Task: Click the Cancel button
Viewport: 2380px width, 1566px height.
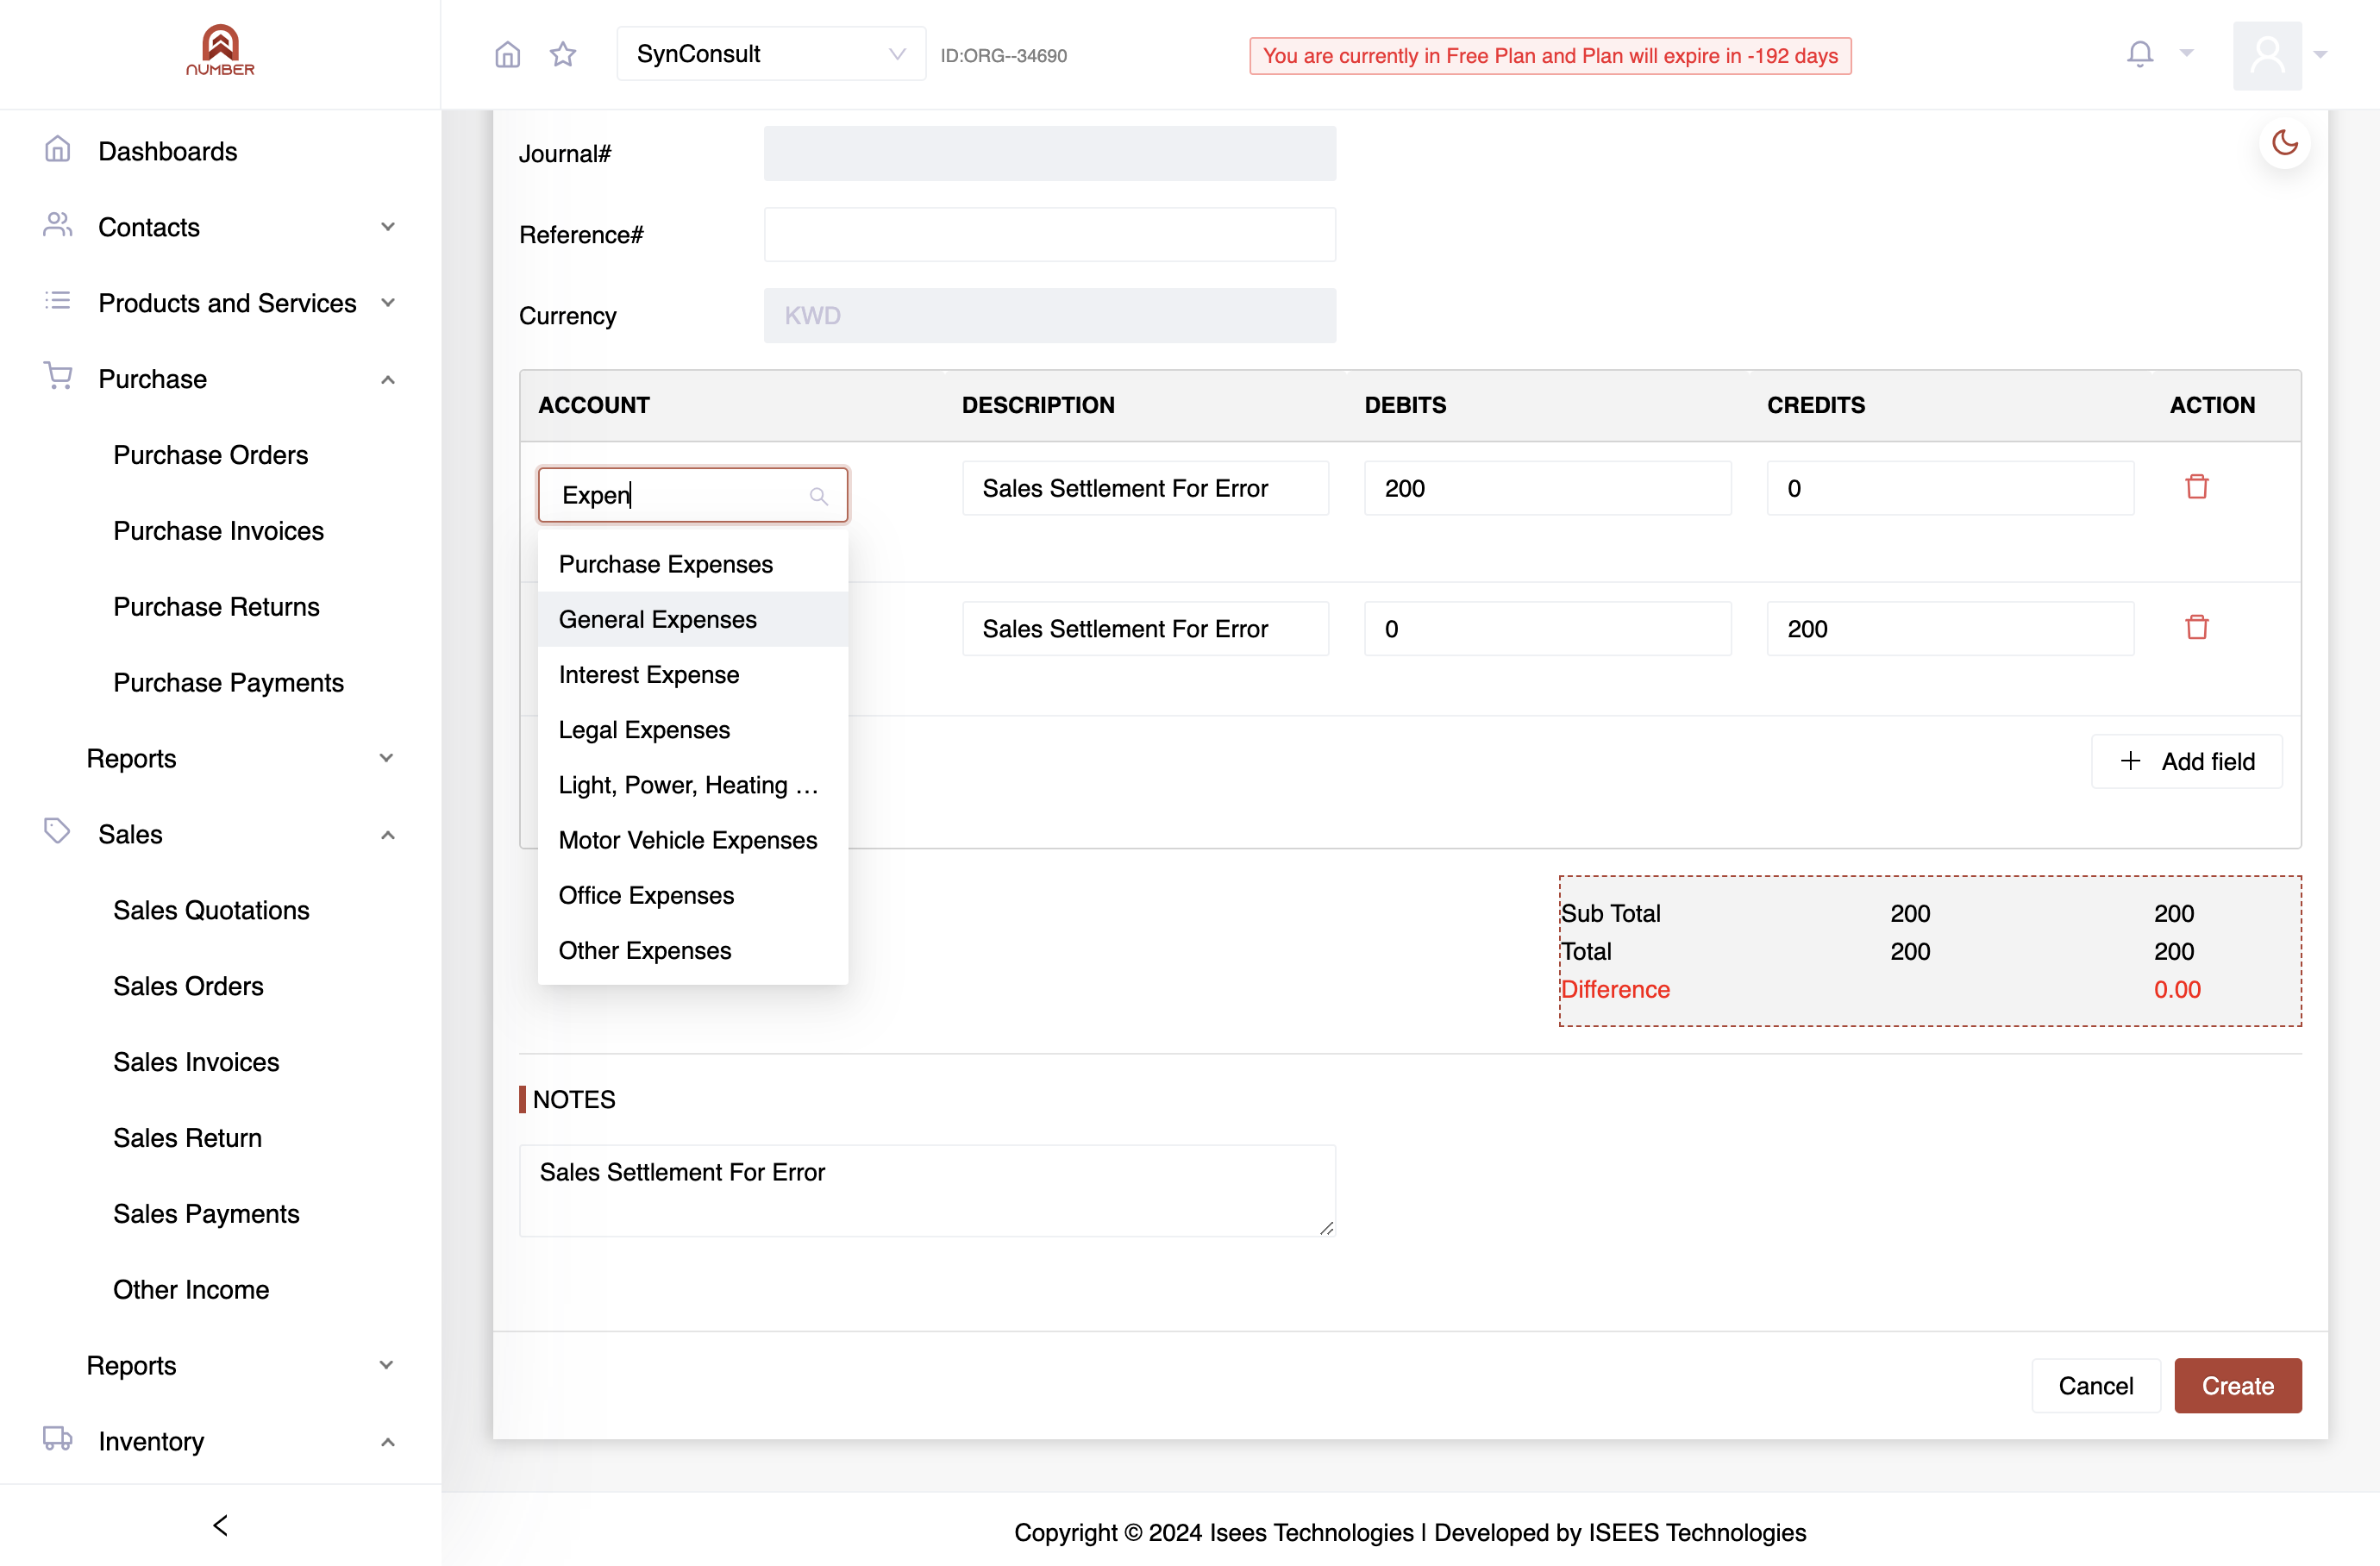Action: pyautogui.click(x=2095, y=1385)
